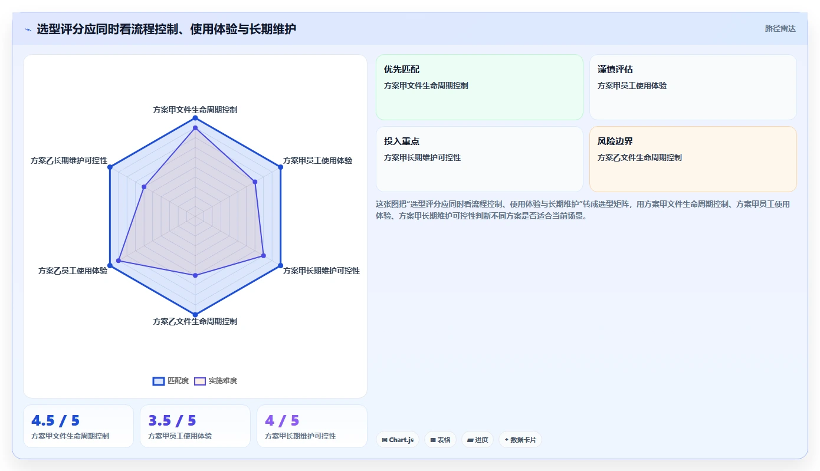
Task: Click the radar axis label 方案甲长期维护可控性
Action: (322, 271)
